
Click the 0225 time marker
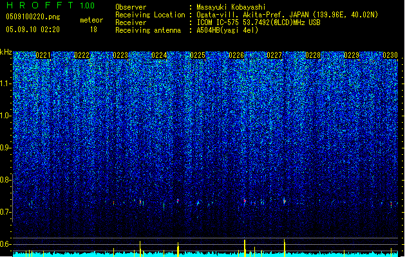tap(198, 55)
